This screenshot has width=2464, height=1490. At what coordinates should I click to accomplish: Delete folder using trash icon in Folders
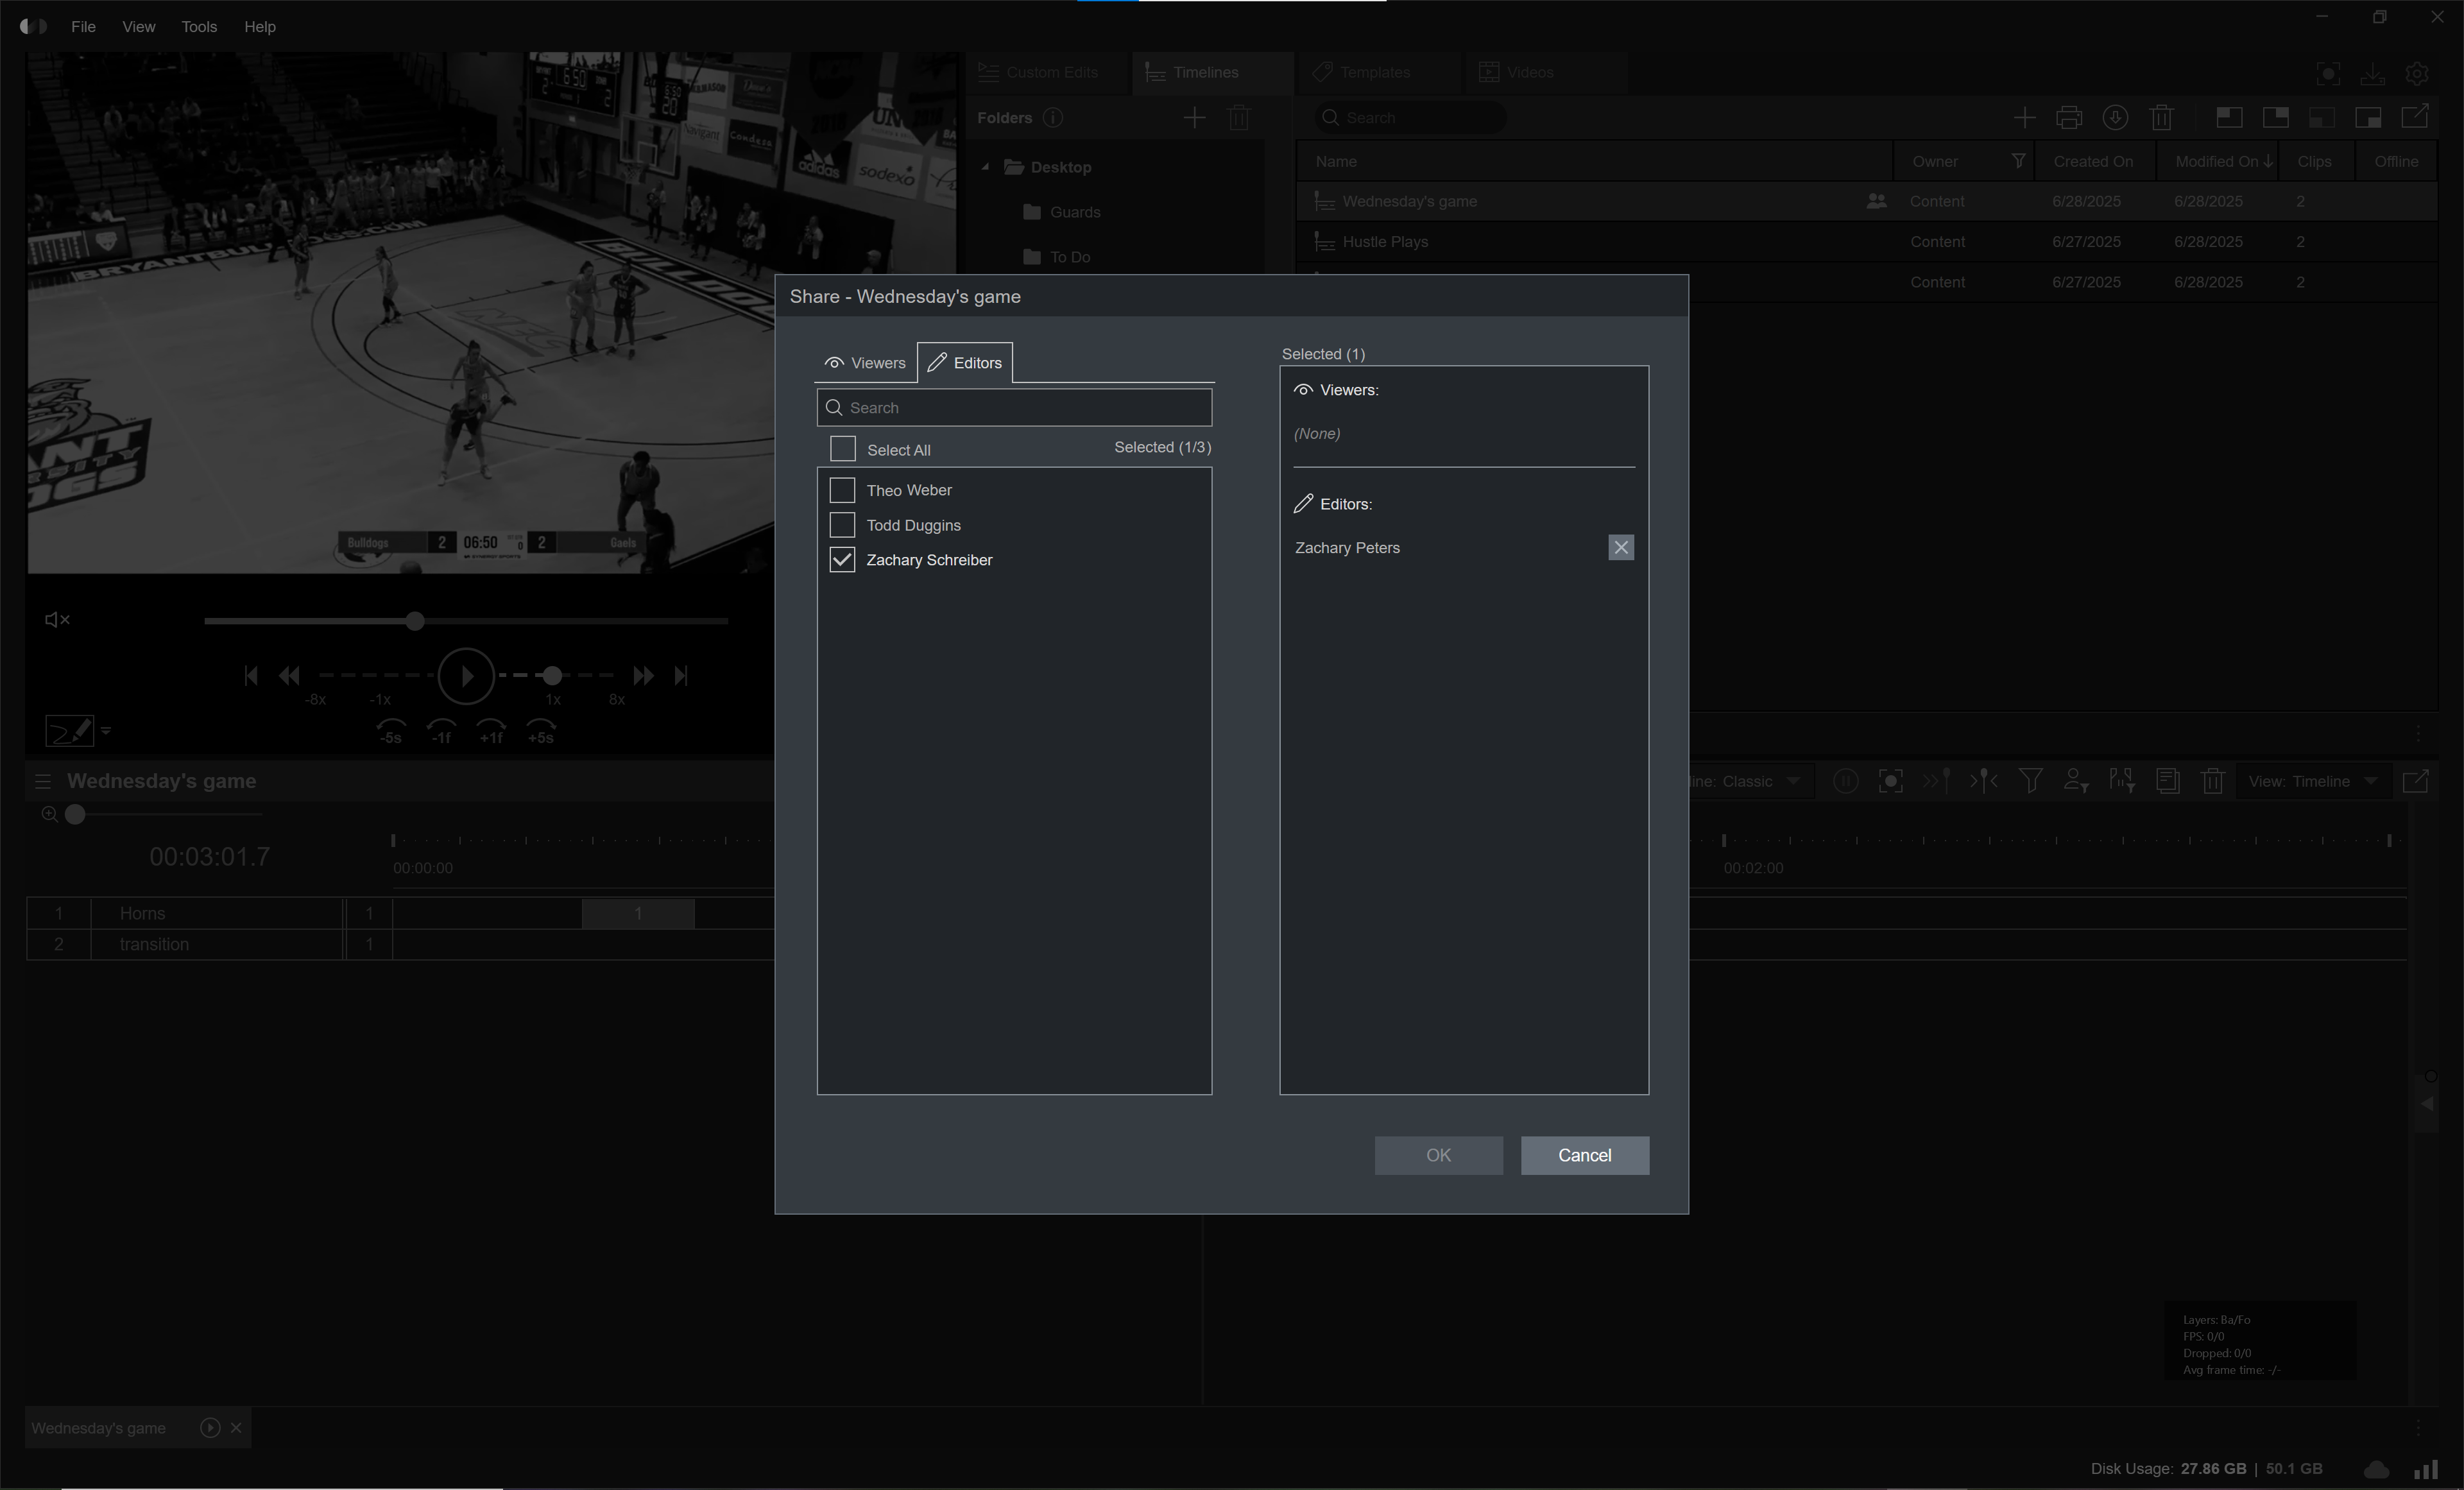point(1239,118)
